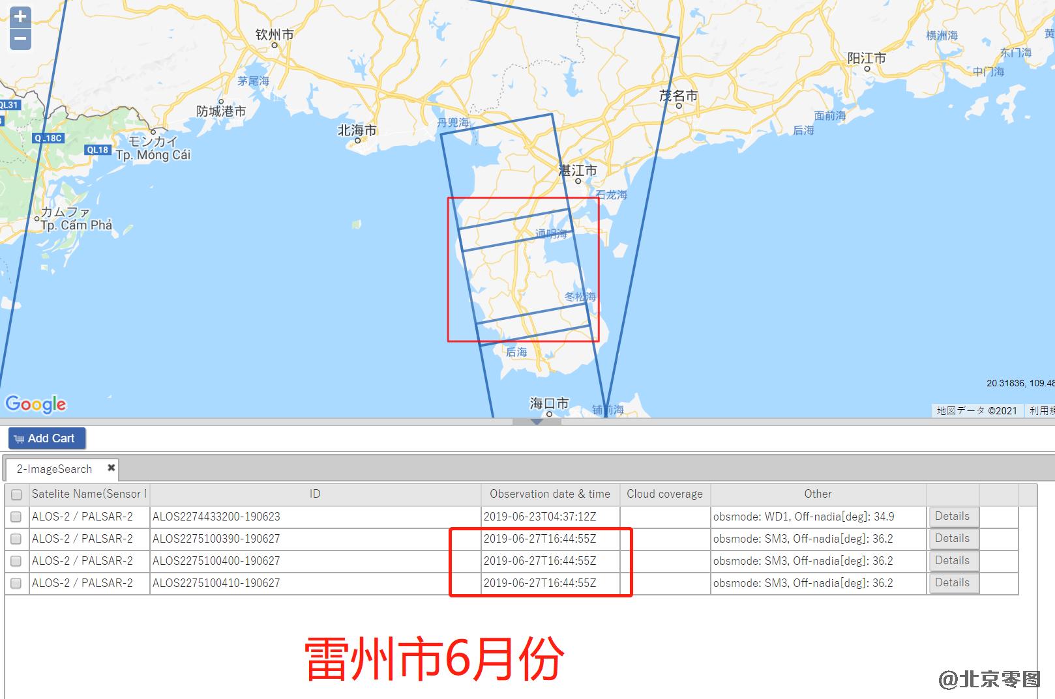Select ID cell ALOS2275100410-190627
This screenshot has height=699, width=1055.
pos(316,583)
